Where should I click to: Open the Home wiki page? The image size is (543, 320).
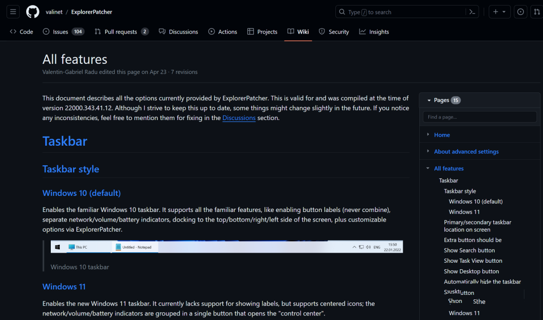(442, 135)
